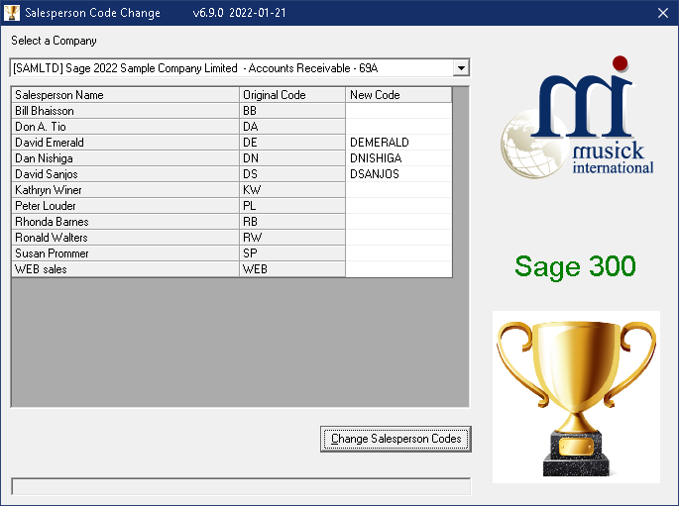Select the Kathryn Winer name cell
Image resolution: width=679 pixels, height=506 pixels.
point(126,190)
